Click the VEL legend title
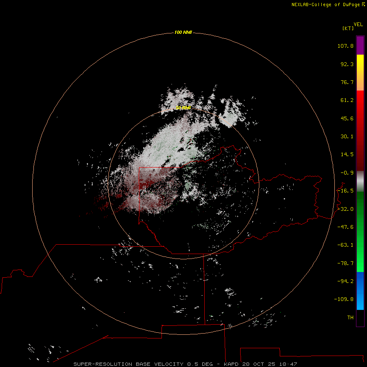Viewport: 367px width, 367px height. tap(358, 24)
